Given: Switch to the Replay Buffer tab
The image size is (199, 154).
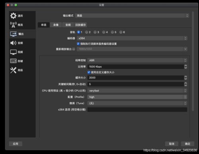Looking at the screenshot, I should [81, 25].
